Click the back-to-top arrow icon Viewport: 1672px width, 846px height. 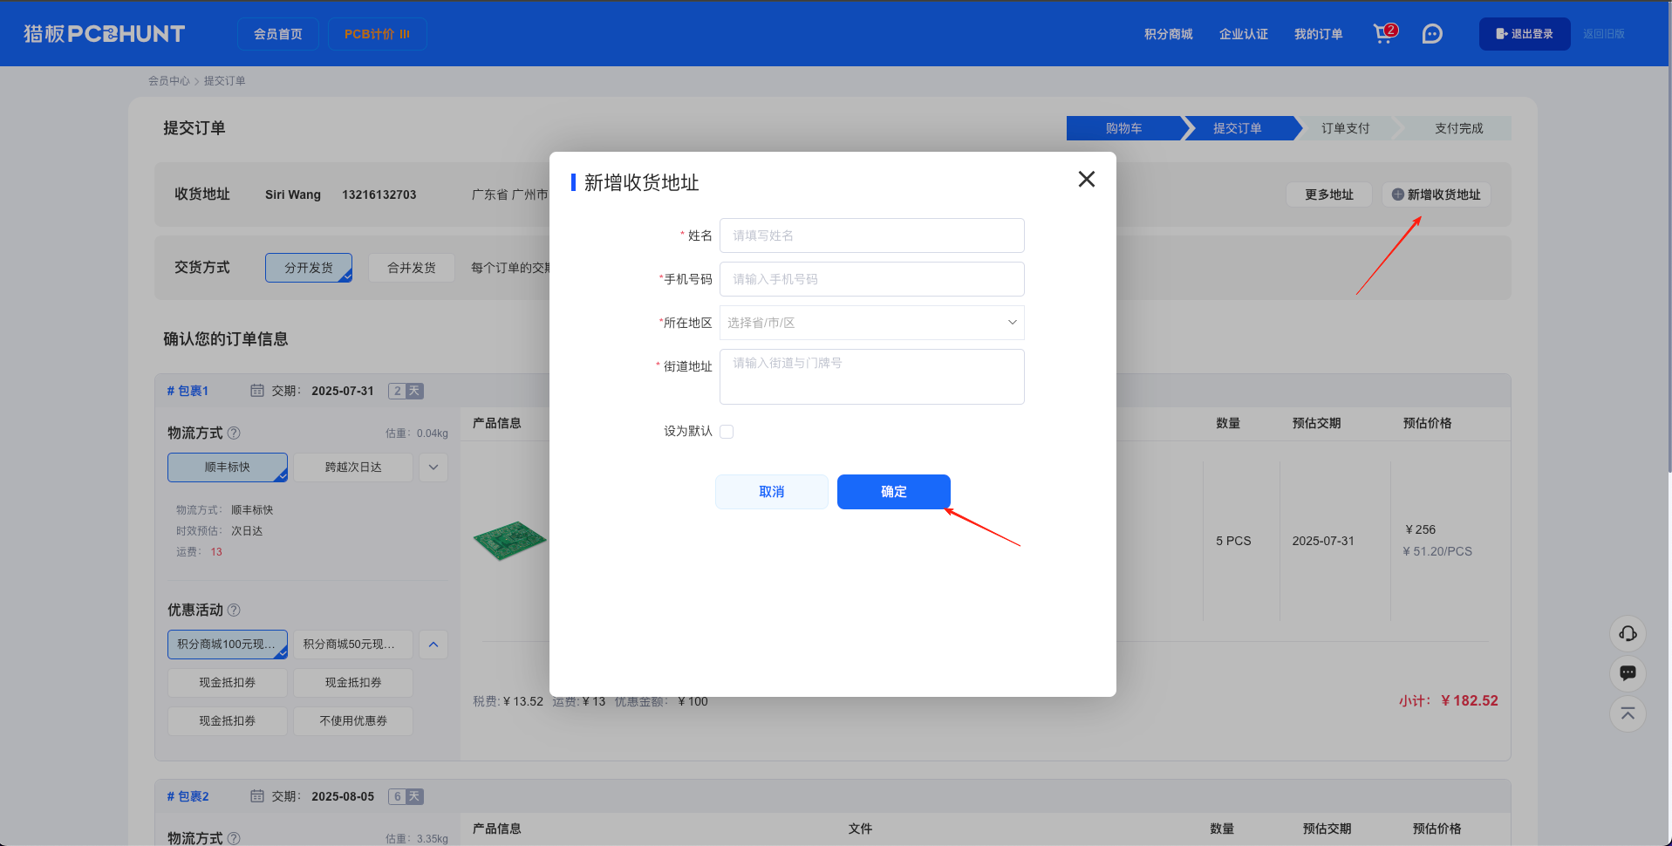click(1627, 713)
